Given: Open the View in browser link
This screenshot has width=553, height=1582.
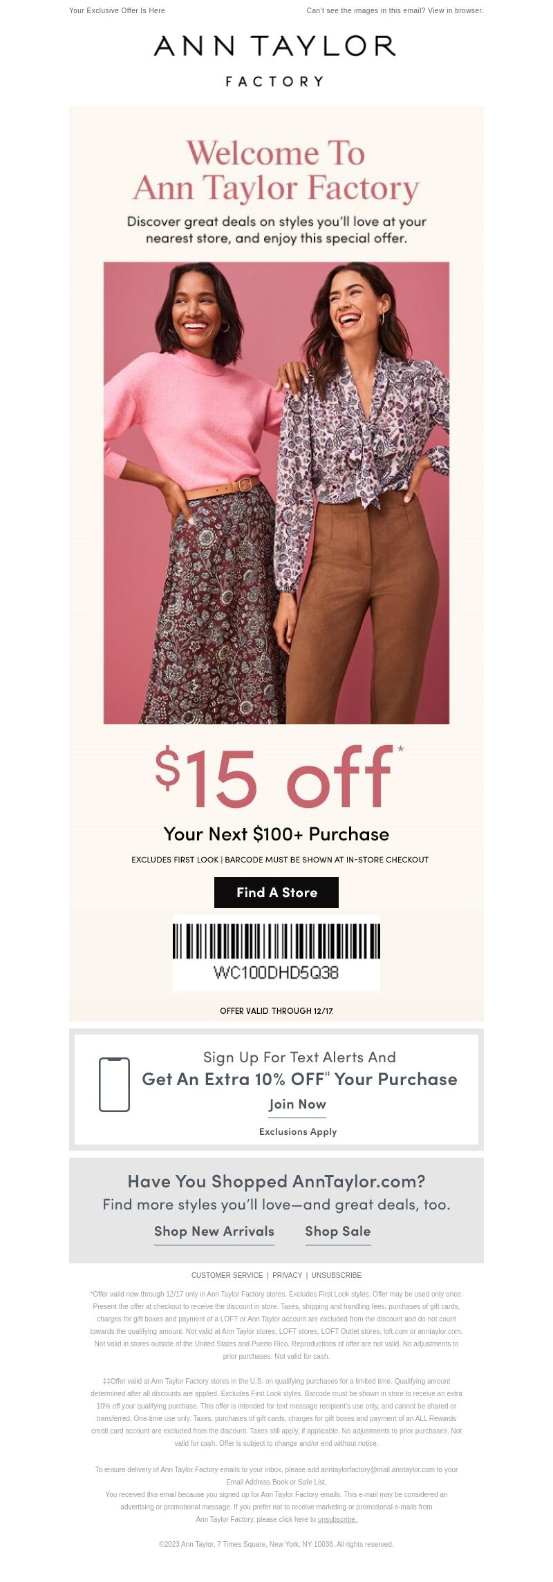Looking at the screenshot, I should [x=456, y=10].
